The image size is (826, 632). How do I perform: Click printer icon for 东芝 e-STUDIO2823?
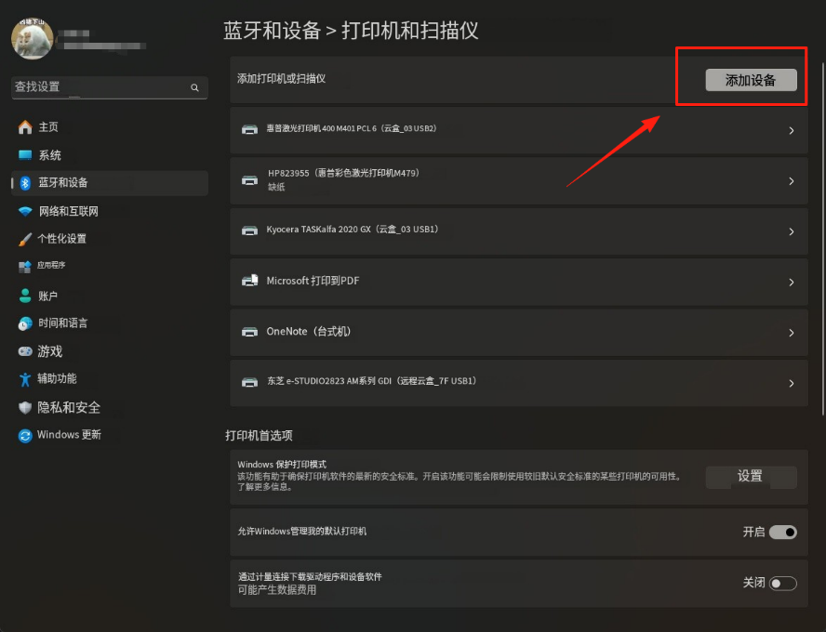coord(249,383)
